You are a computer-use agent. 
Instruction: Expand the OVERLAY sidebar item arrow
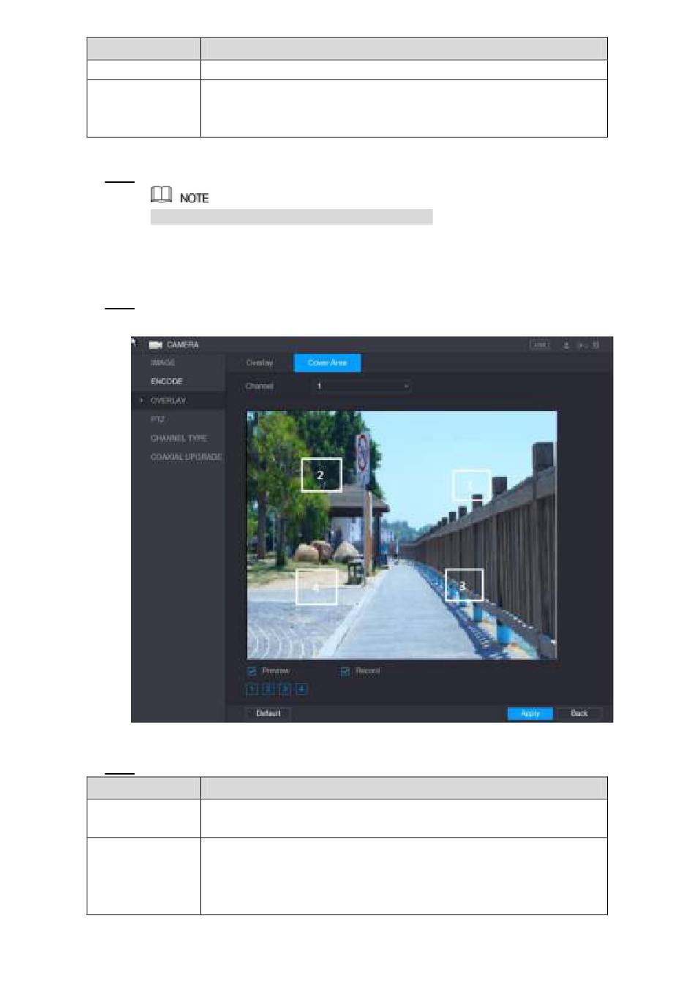click(x=141, y=401)
